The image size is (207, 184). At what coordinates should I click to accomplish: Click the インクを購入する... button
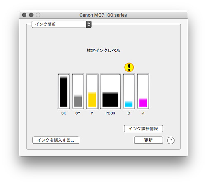[56, 140]
